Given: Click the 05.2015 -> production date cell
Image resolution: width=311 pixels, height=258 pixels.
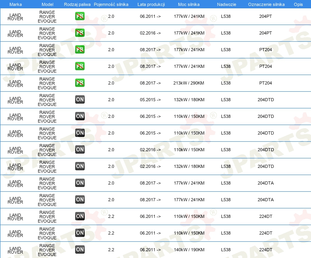Looking at the screenshot, I should (x=150, y=100).
